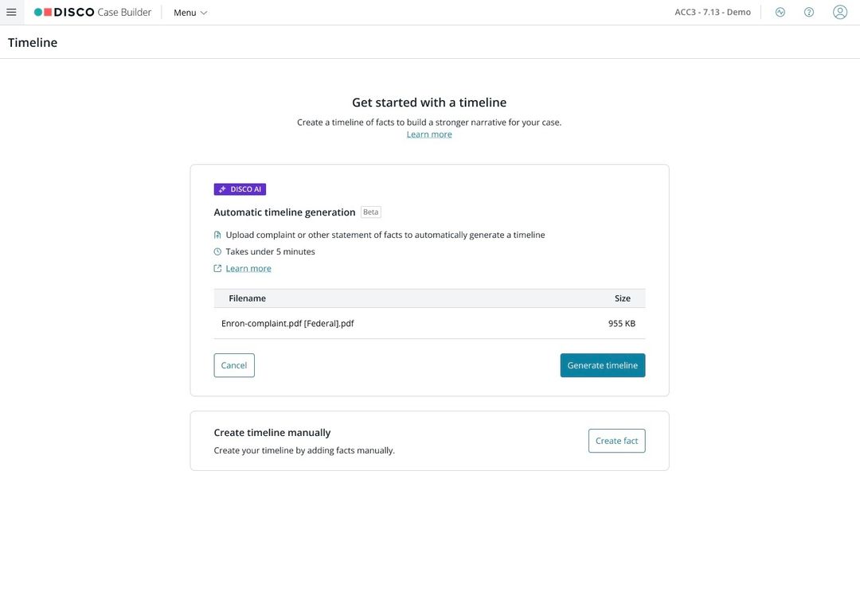The height and width of the screenshot is (611, 860).
Task: Open the case selector showing ACC3 - 7.13 - Demo
Action: 713,10
